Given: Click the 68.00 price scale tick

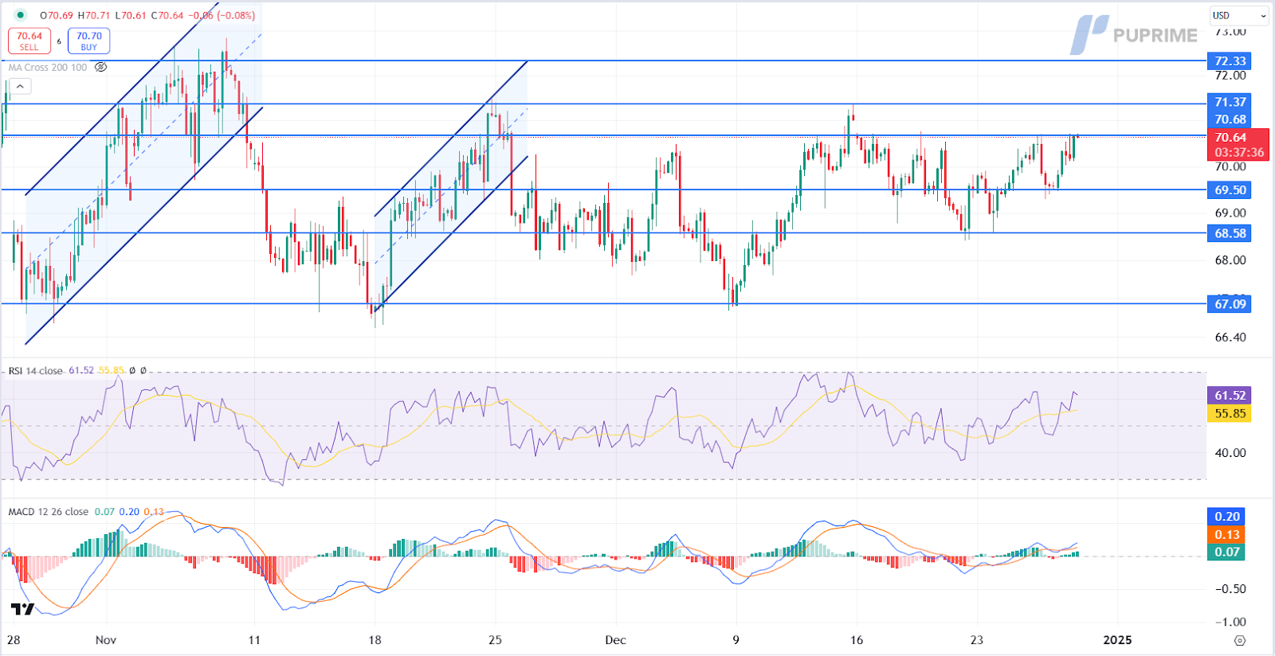Looking at the screenshot, I should (x=1230, y=260).
